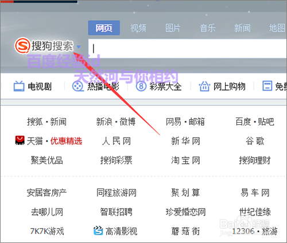Visit 淘宝网
Screen dimensions: 287x243
(185, 160)
